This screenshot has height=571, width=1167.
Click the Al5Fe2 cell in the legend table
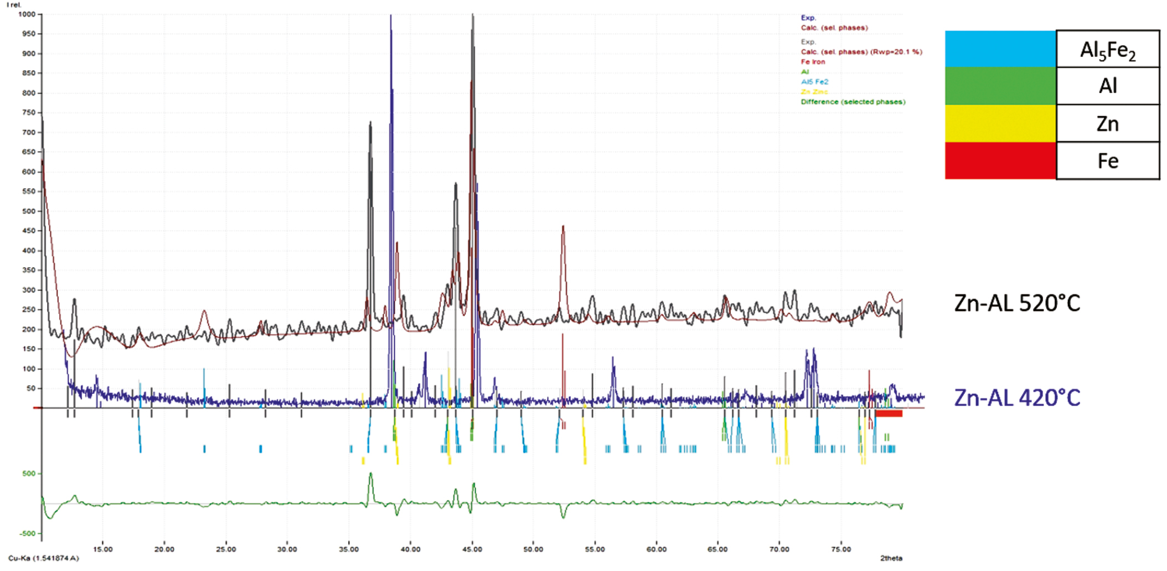pos(1107,50)
